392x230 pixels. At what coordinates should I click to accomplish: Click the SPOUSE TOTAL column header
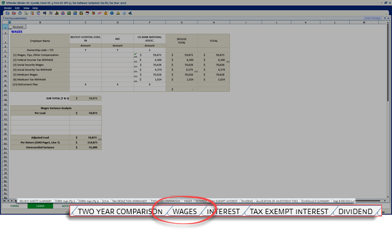pos(182,41)
